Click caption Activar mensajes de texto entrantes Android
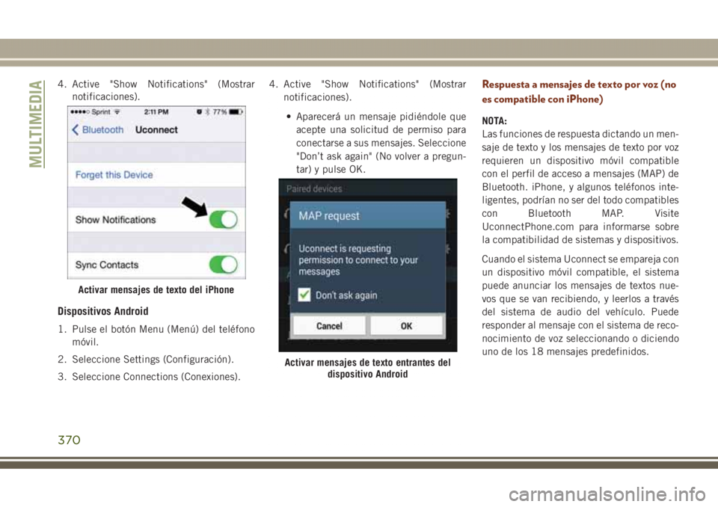 click(368, 368)
